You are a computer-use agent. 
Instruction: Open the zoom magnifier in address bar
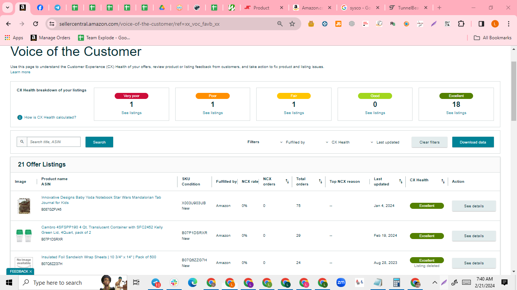click(x=280, y=24)
